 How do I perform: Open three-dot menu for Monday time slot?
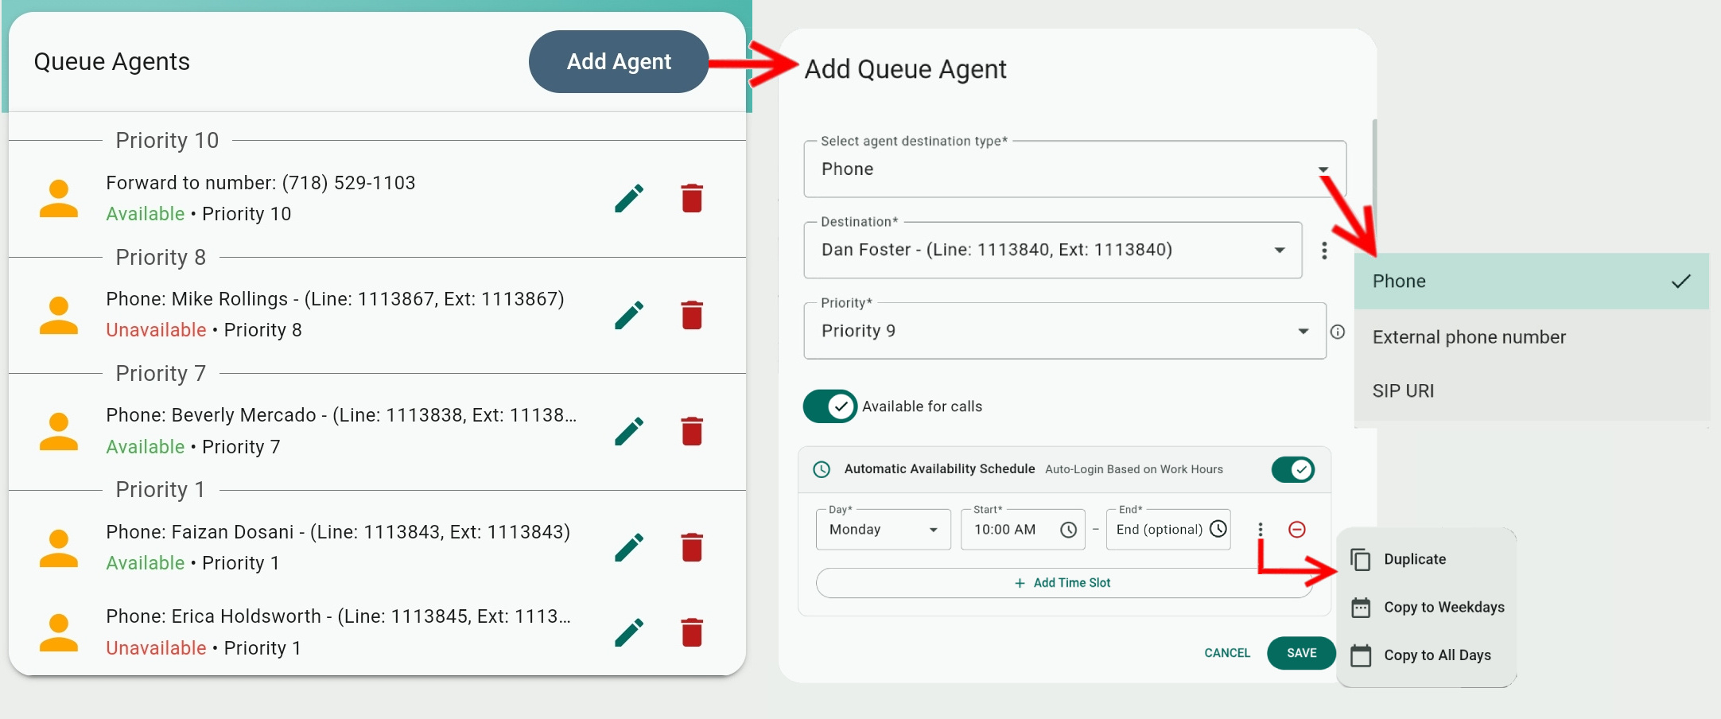(1261, 530)
